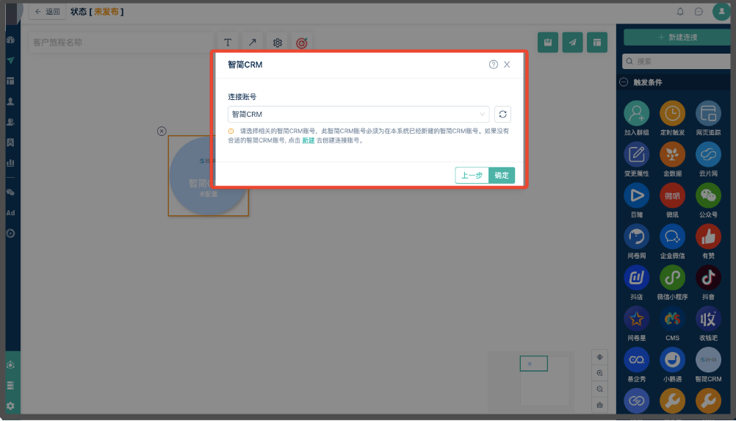Refresh the connection account list
The width and height of the screenshot is (736, 421).
[x=502, y=114]
